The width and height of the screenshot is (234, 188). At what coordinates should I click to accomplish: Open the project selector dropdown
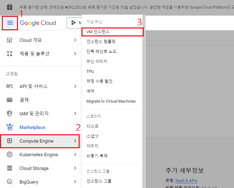tap(74, 23)
